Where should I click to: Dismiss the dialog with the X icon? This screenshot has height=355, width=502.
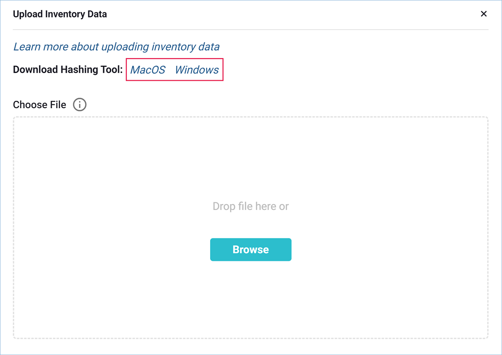pos(484,14)
